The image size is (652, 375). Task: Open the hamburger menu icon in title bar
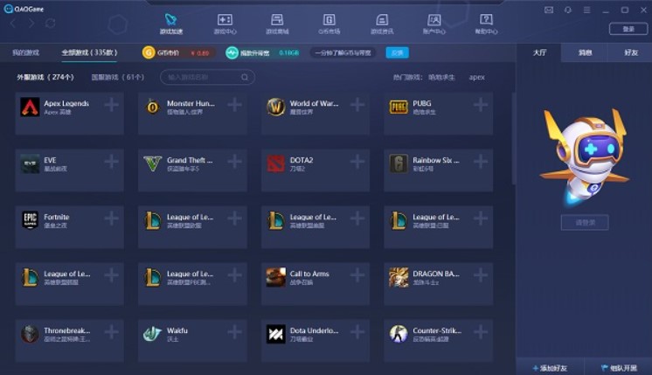pyautogui.click(x=586, y=10)
